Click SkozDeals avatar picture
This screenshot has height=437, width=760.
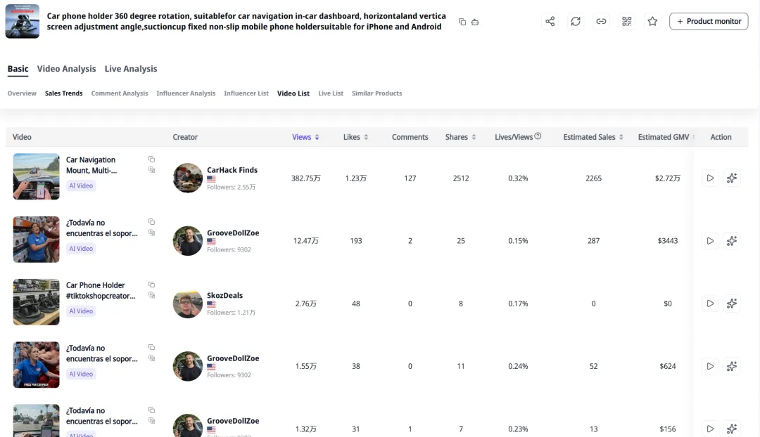click(x=188, y=304)
